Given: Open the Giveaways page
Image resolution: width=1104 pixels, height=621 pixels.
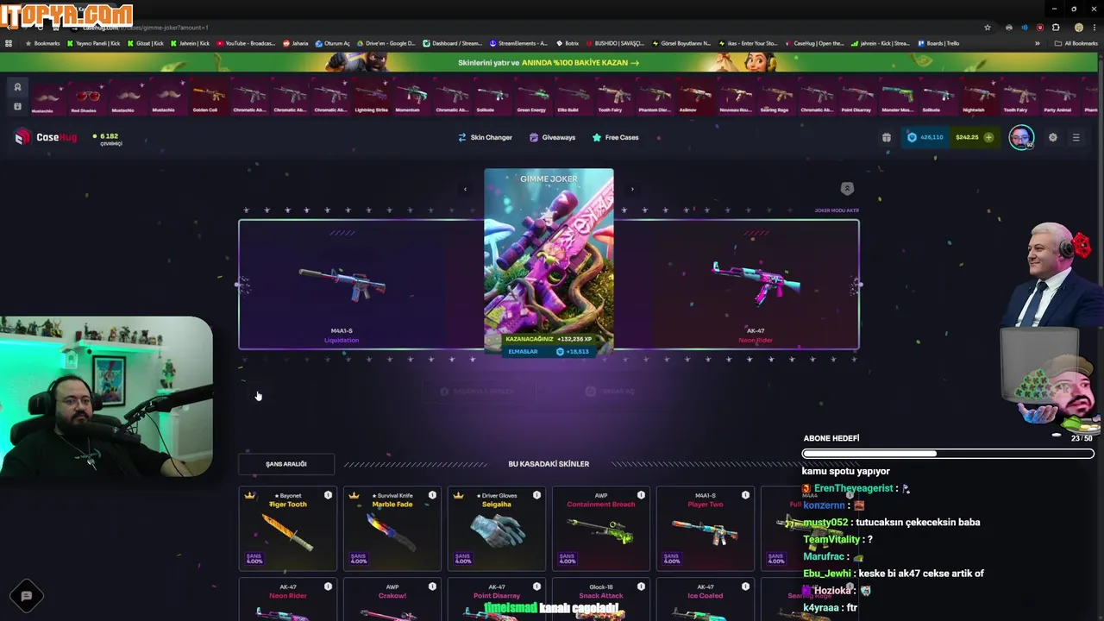Looking at the screenshot, I should 552,137.
